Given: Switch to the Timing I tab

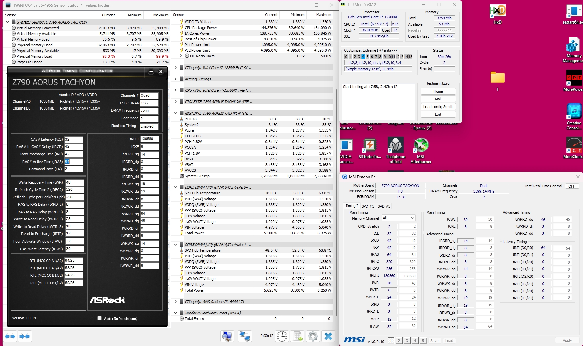Looking at the screenshot, I should click(x=352, y=206).
